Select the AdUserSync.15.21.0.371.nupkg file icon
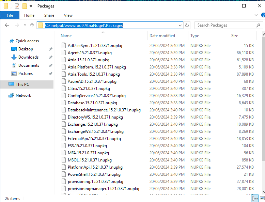Viewport: 265px width, 202px height. 64,45
